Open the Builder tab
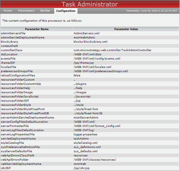The height and width of the screenshot is (171, 180). tap(45, 11)
